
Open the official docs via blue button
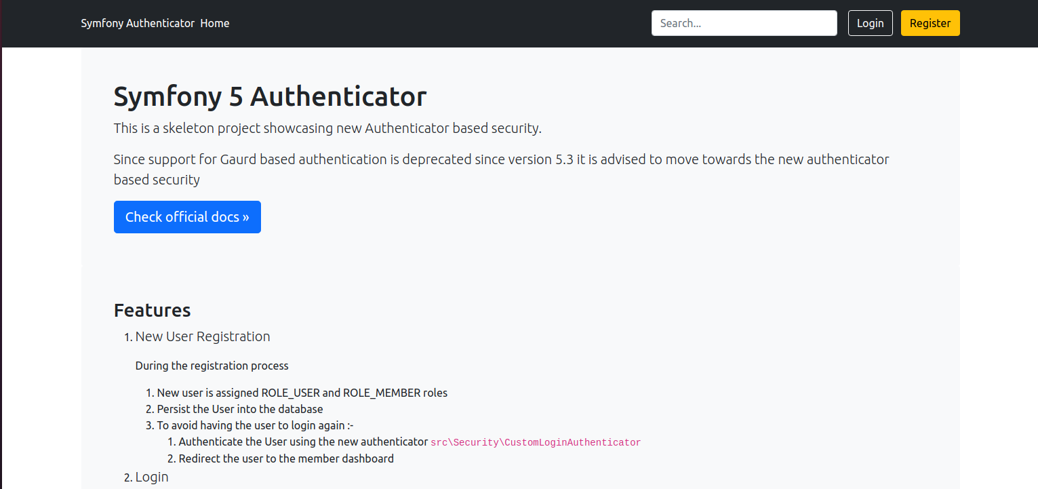pos(187,216)
